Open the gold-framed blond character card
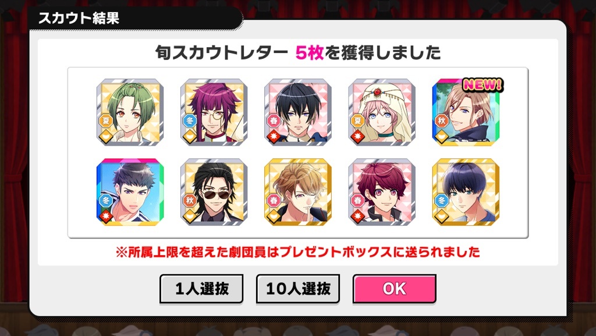This screenshot has width=596, height=336. pyautogui.click(x=298, y=192)
